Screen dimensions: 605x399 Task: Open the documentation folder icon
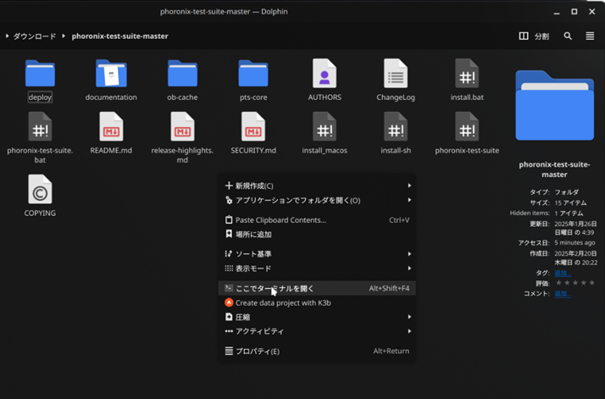coord(111,74)
